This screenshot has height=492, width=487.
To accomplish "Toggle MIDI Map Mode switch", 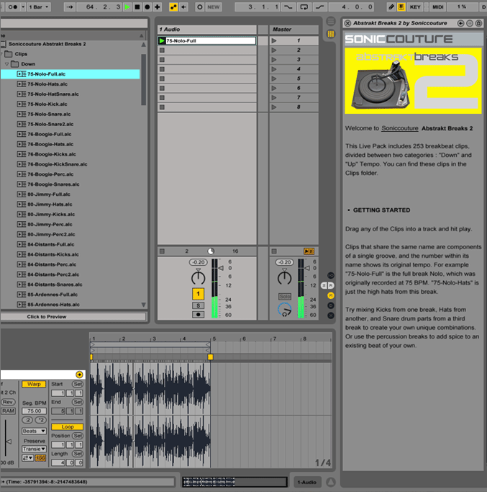I will 437,7.
